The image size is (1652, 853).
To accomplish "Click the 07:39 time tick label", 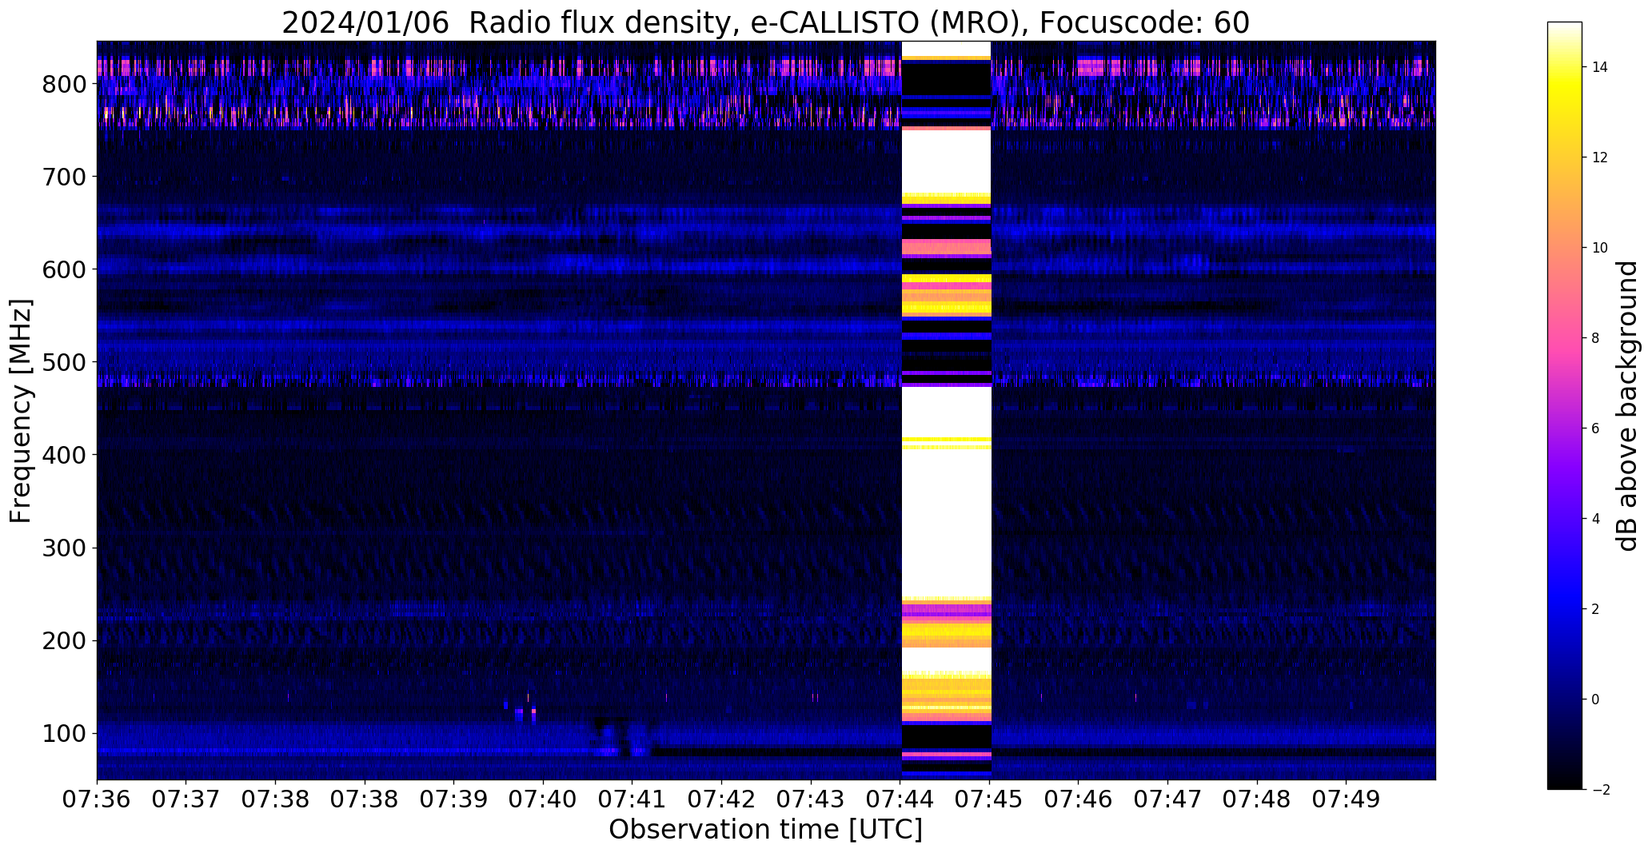I will click(x=454, y=799).
